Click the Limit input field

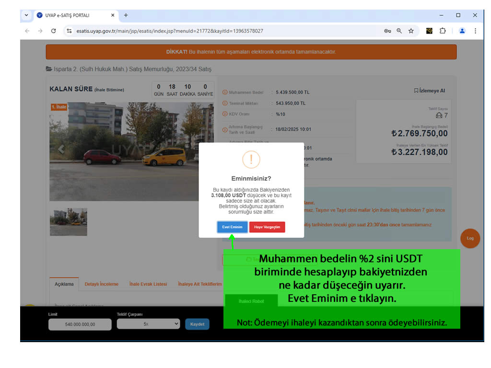pos(80,324)
